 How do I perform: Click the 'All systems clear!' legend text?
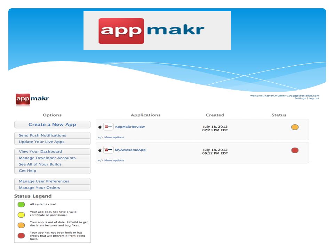point(43,204)
